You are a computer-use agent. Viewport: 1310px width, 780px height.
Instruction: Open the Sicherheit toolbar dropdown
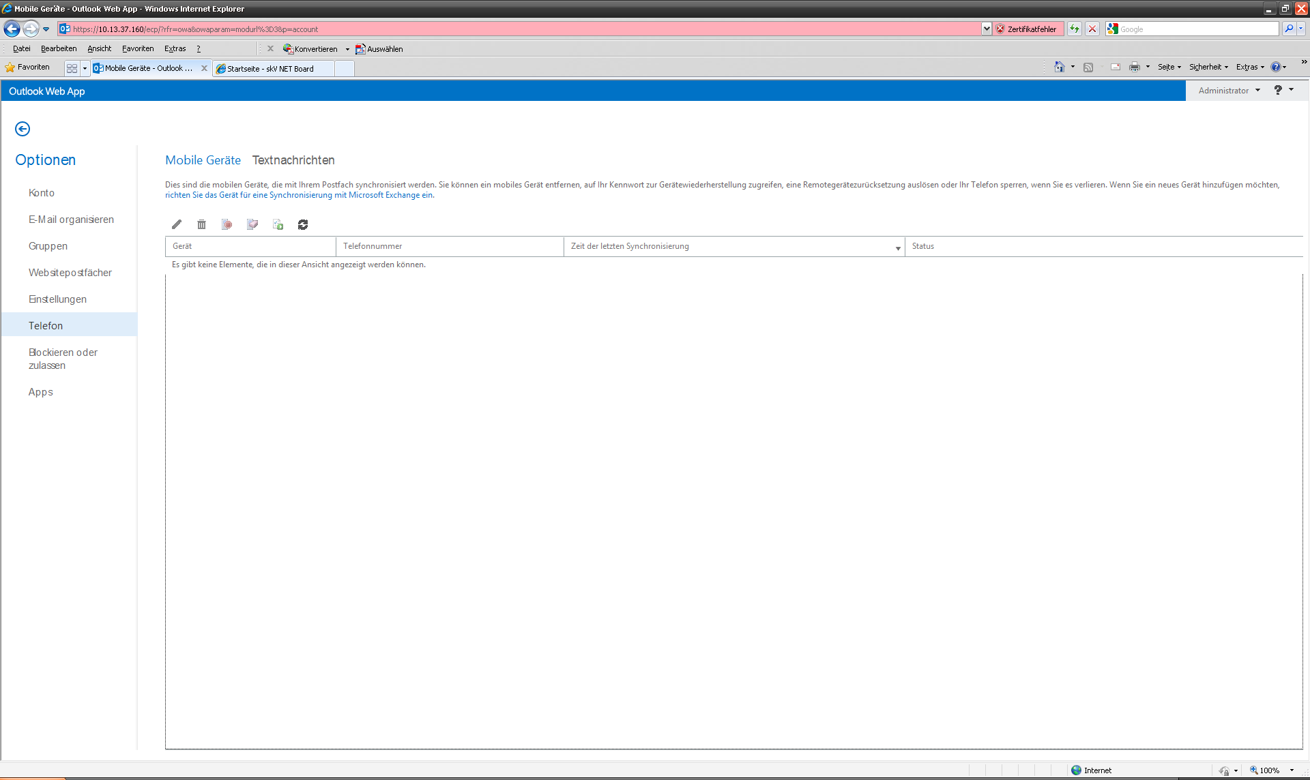1208,67
